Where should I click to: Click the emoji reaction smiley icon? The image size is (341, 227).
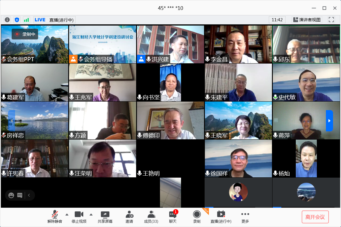11,195
